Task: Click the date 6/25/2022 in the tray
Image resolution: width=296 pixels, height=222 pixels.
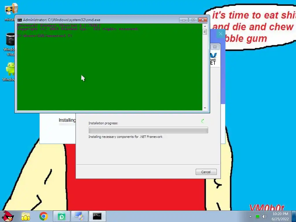Action: point(280,219)
